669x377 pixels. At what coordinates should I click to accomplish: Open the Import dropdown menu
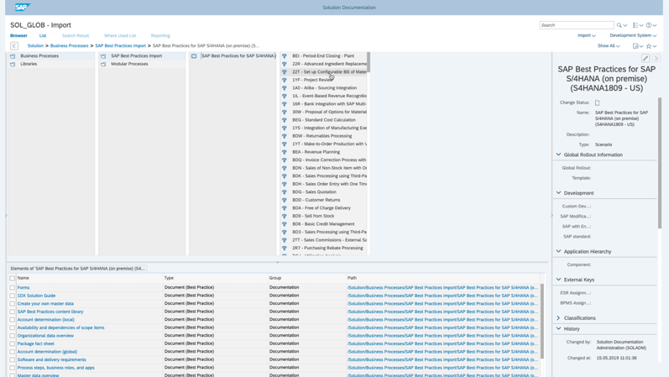pyautogui.click(x=586, y=35)
